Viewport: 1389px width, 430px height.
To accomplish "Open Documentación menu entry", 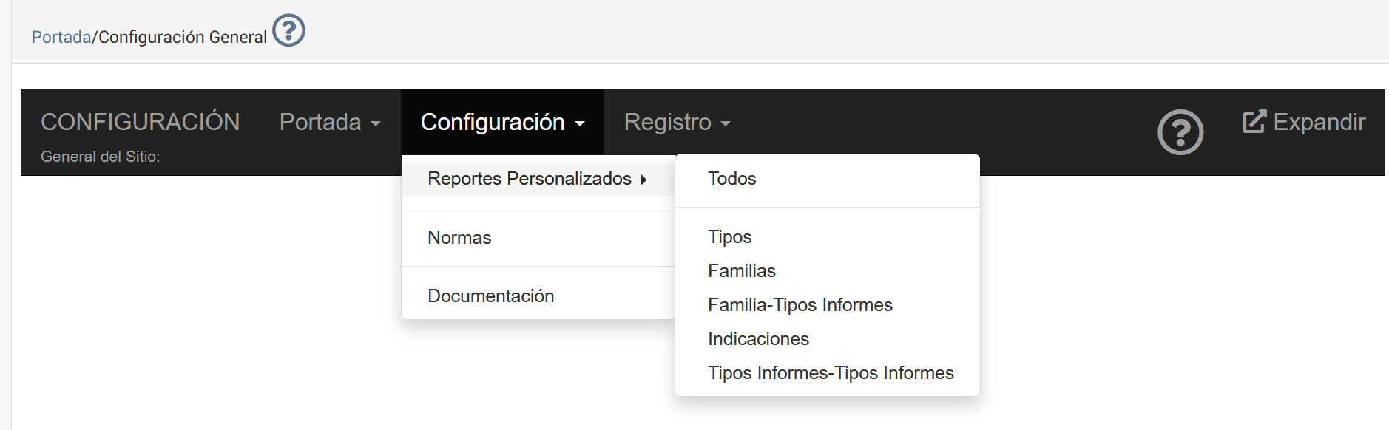I will pyautogui.click(x=490, y=296).
